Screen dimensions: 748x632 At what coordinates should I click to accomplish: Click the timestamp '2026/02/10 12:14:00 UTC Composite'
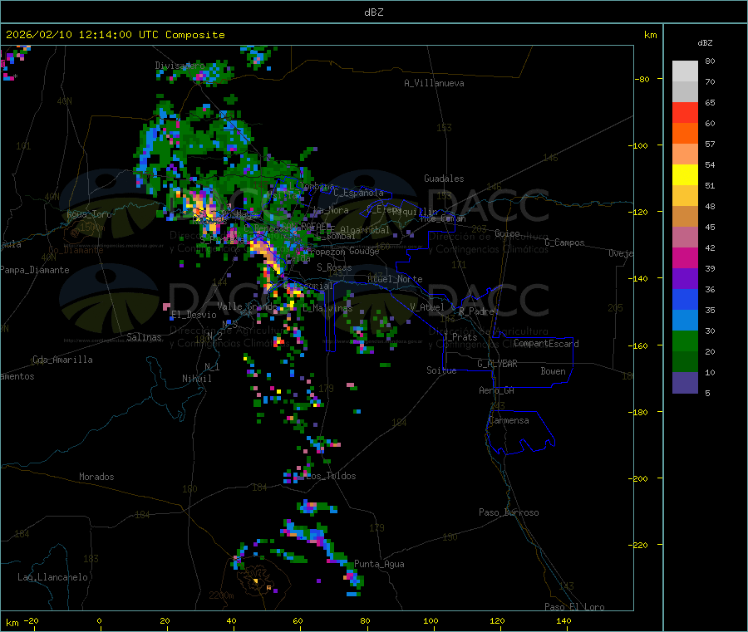click(x=115, y=35)
